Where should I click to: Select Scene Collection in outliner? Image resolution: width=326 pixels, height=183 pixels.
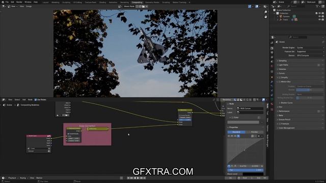pos(284,10)
